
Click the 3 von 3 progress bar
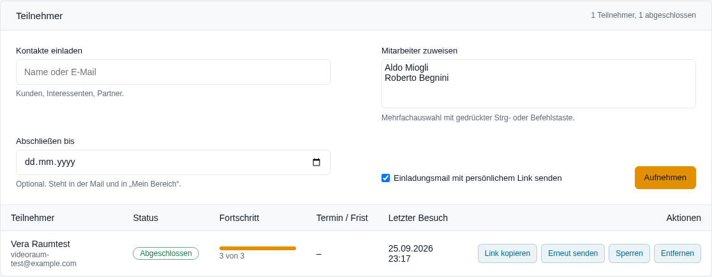pyautogui.click(x=258, y=248)
